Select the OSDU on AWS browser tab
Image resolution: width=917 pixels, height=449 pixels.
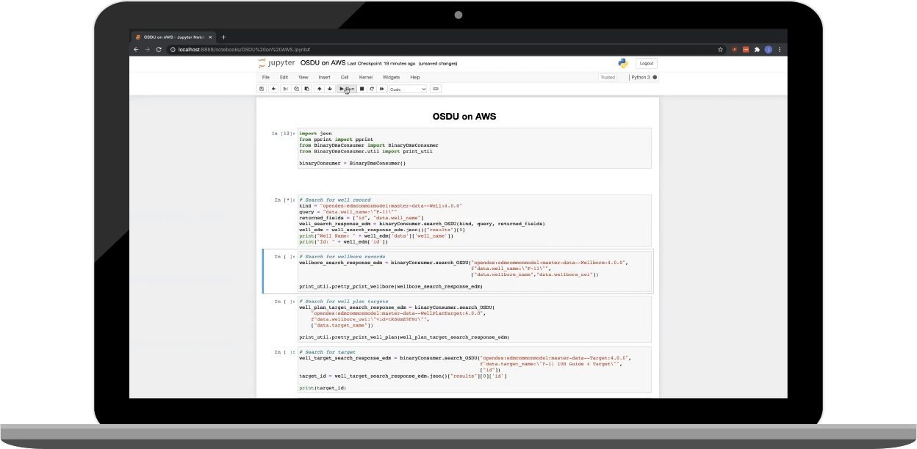pyautogui.click(x=173, y=37)
